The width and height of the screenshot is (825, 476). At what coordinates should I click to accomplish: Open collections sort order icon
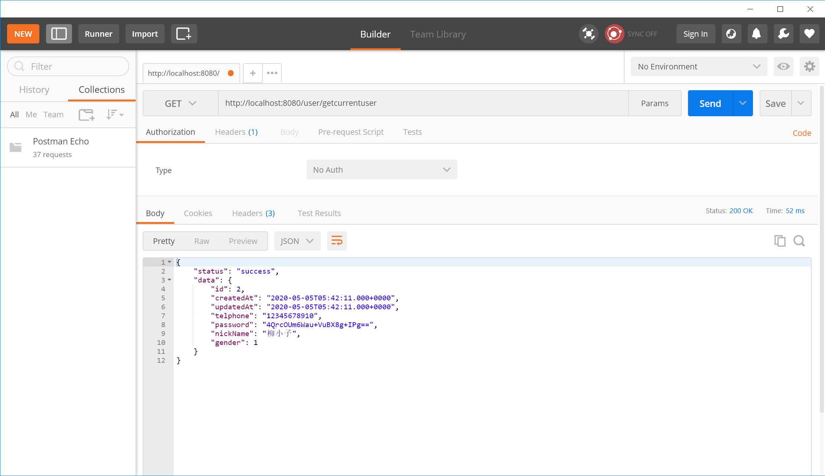(114, 114)
